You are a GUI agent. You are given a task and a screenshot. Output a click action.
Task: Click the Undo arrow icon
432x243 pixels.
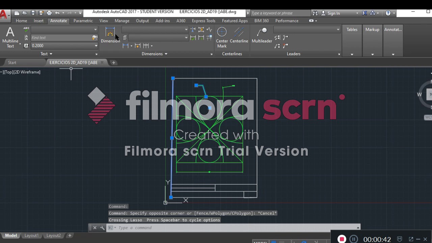[x=57, y=13]
